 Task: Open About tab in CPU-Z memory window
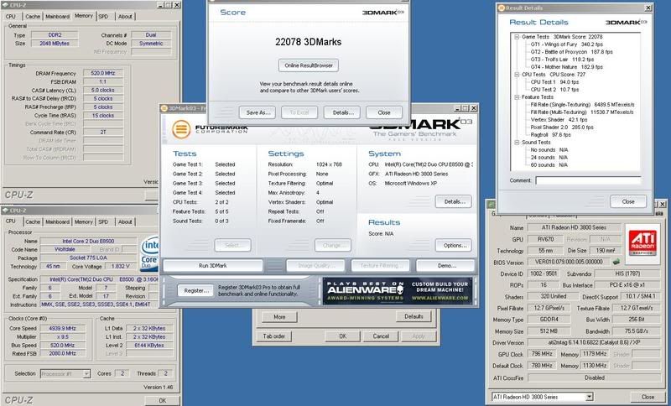(125, 16)
